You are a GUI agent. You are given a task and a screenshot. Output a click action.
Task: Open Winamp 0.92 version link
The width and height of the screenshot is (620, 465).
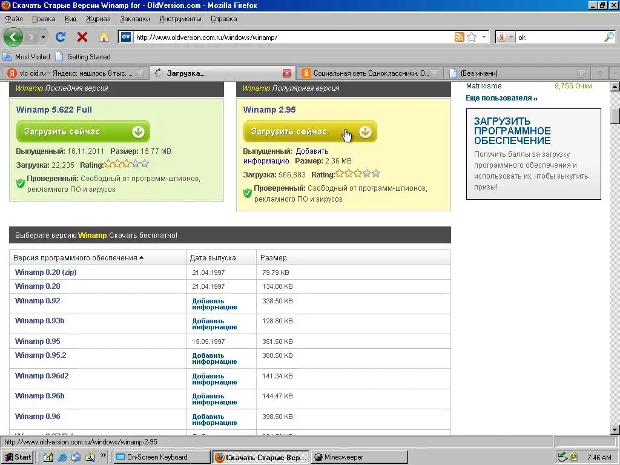click(x=38, y=300)
